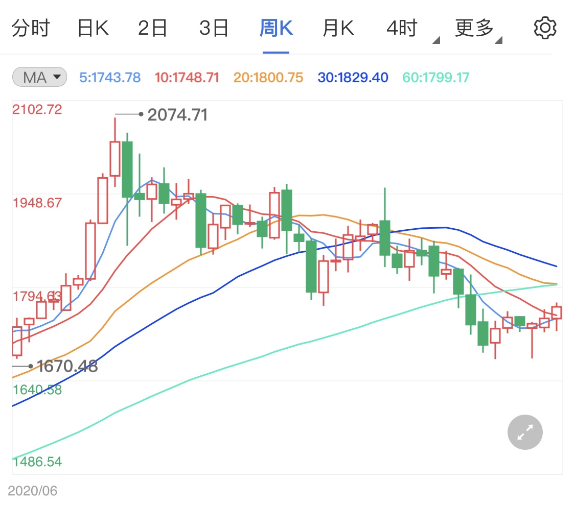The width and height of the screenshot is (575, 506).
Task: Click the MA60 value 1799.17 label
Action: point(436,78)
